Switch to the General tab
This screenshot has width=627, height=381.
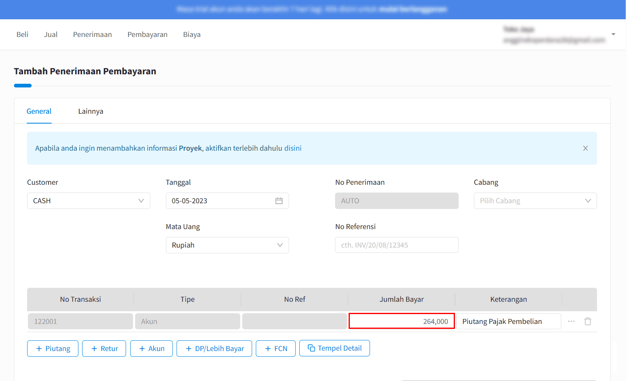pos(39,111)
